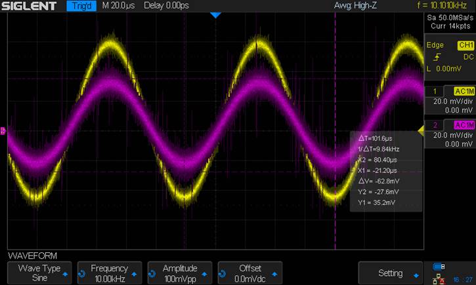Click the cursor measurement readout box
Screen dimensions: 476x285
point(387,170)
